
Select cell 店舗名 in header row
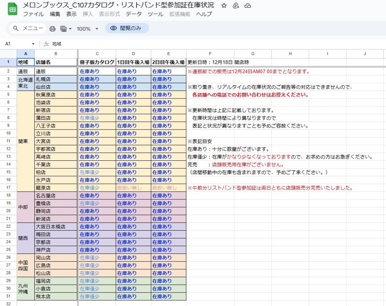click(56, 62)
